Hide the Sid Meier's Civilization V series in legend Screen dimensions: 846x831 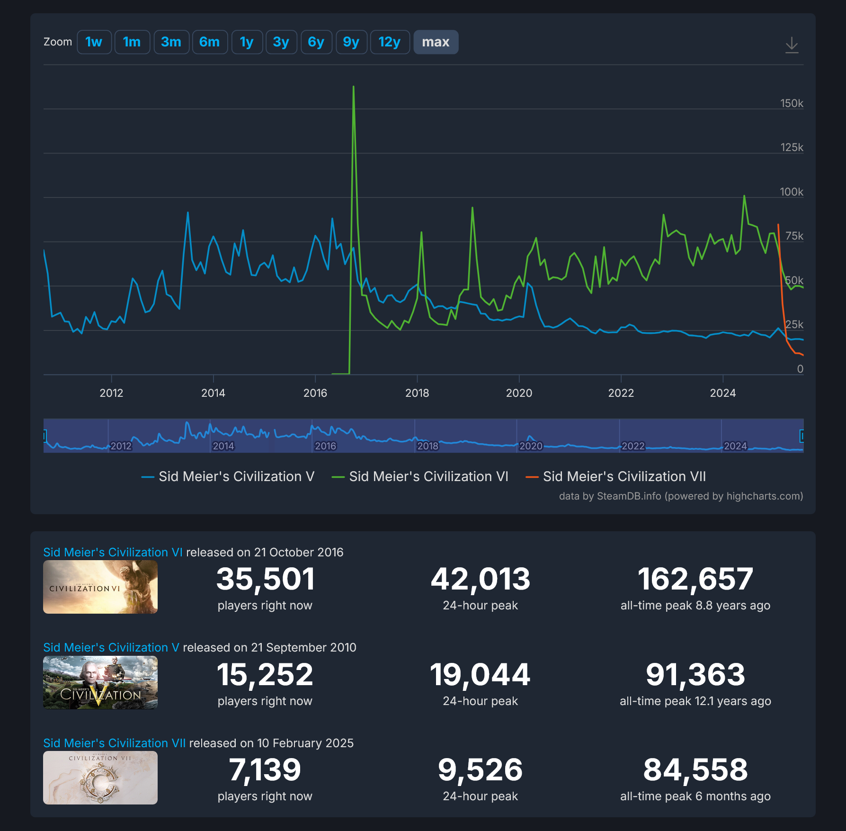(x=228, y=476)
